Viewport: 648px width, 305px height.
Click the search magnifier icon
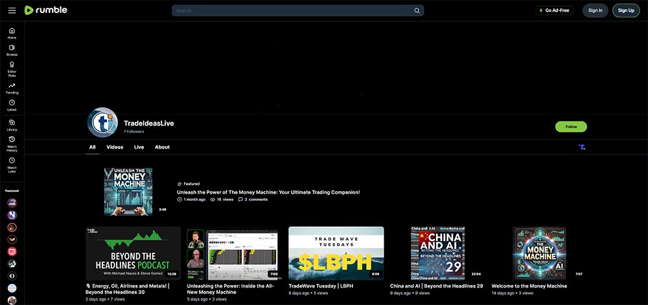coord(417,11)
